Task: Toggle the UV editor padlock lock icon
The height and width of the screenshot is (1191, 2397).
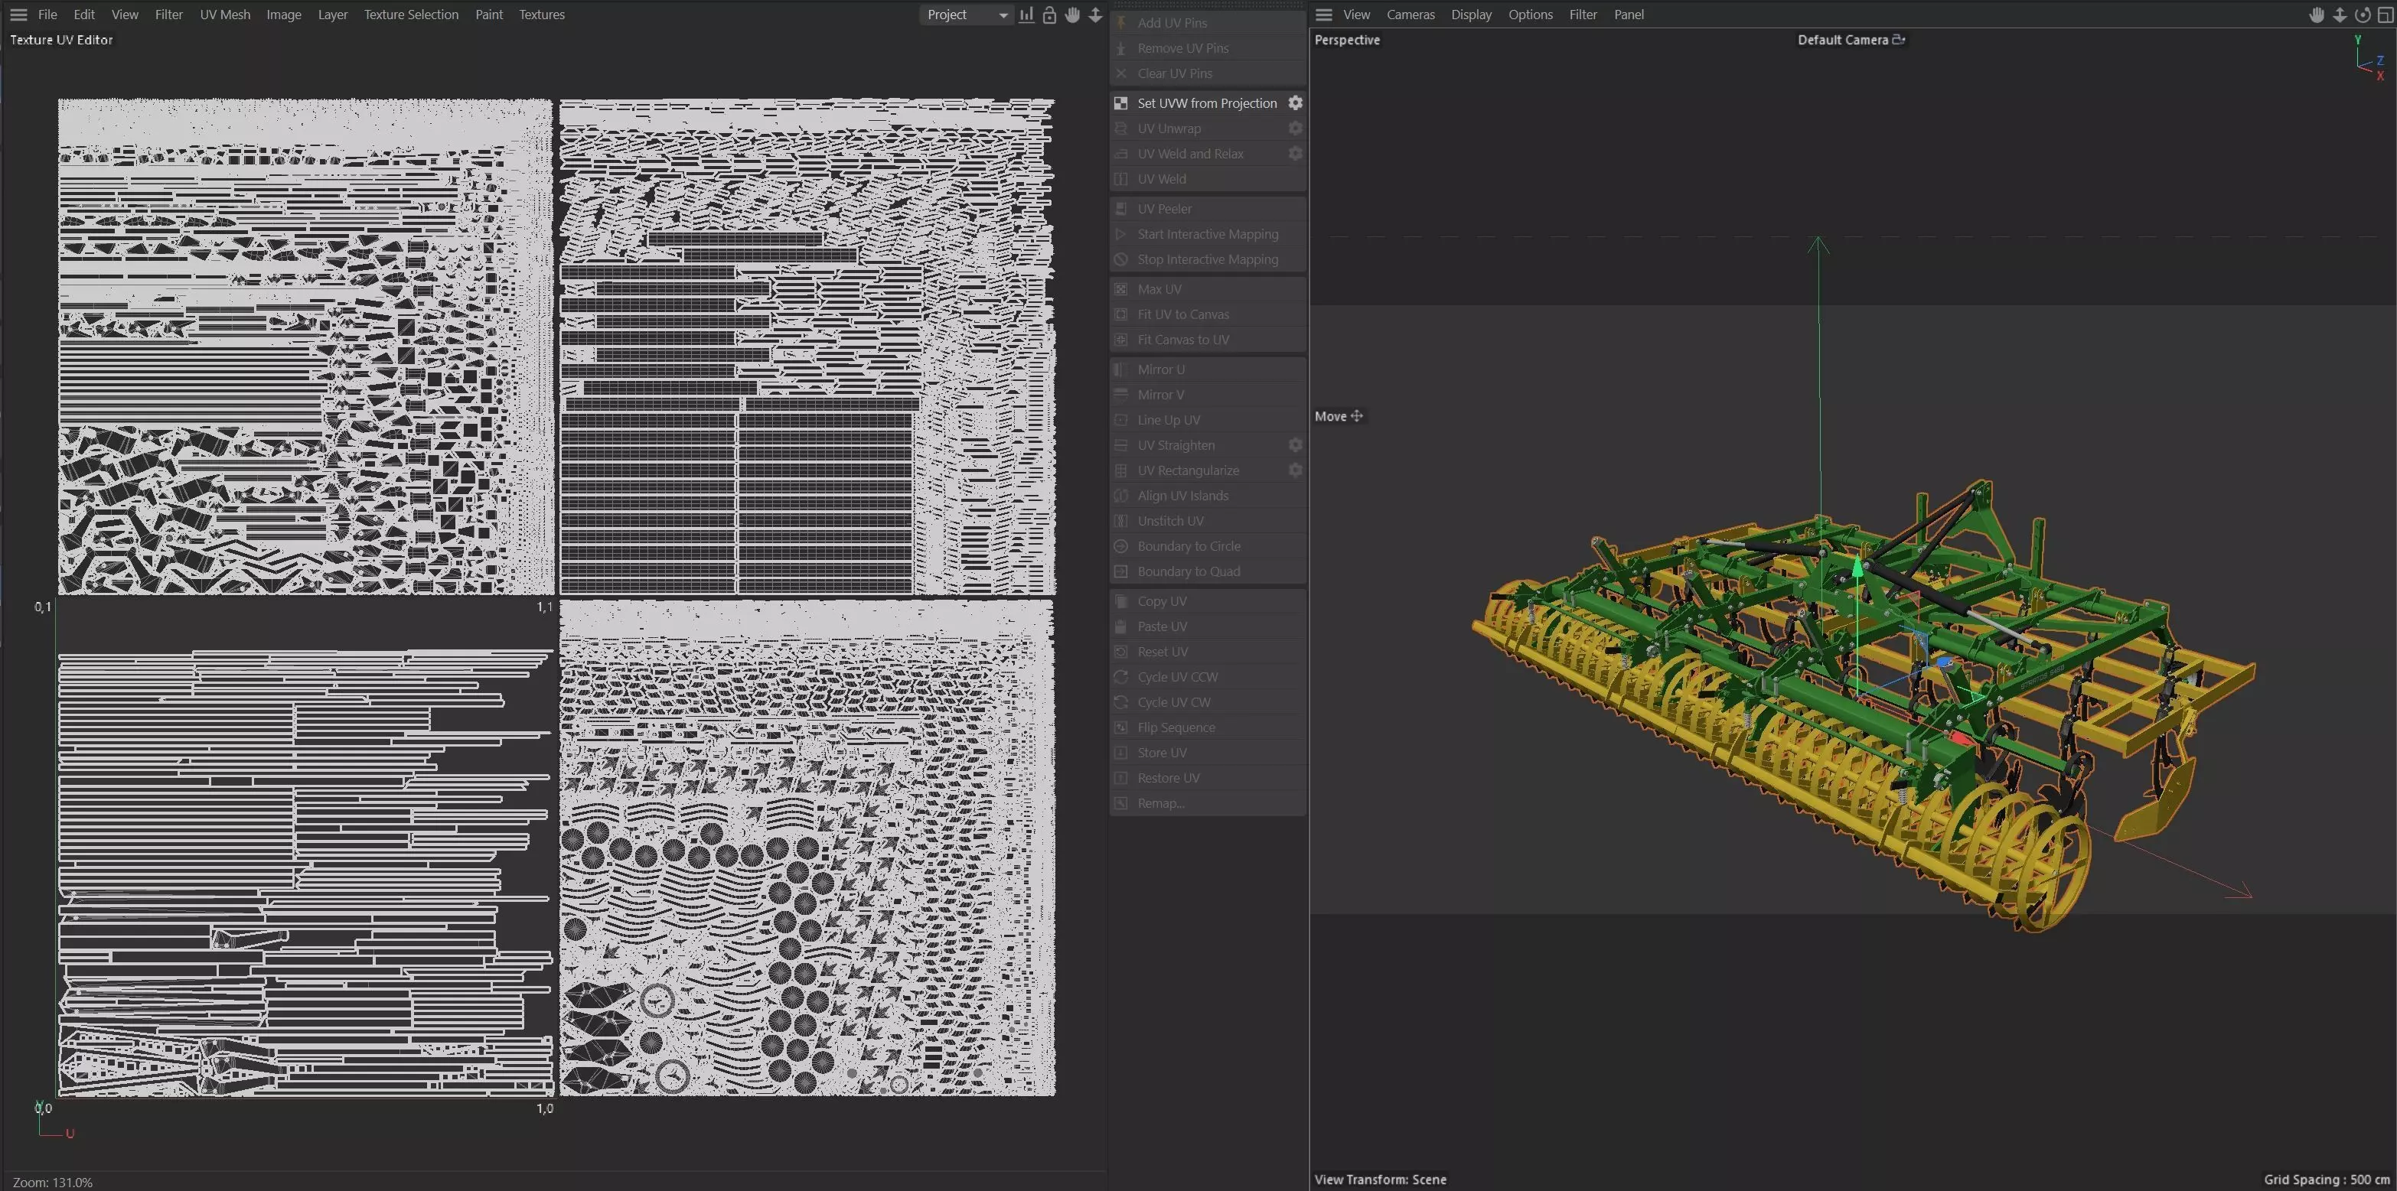Action: coord(1049,15)
